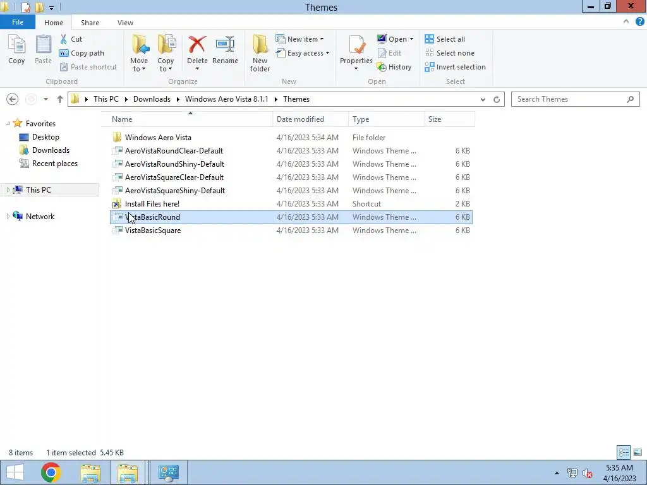This screenshot has width=647, height=485.
Task: Select the VistaBasicSquare theme file
Action: pyautogui.click(x=291, y=230)
